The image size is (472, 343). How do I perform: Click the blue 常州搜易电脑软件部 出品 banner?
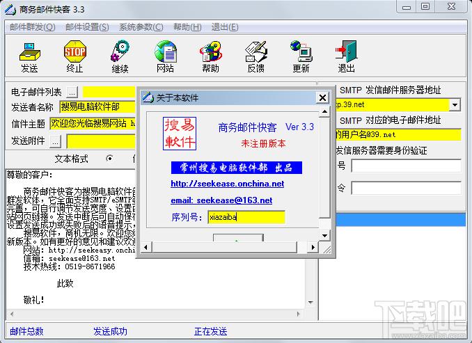(237, 168)
